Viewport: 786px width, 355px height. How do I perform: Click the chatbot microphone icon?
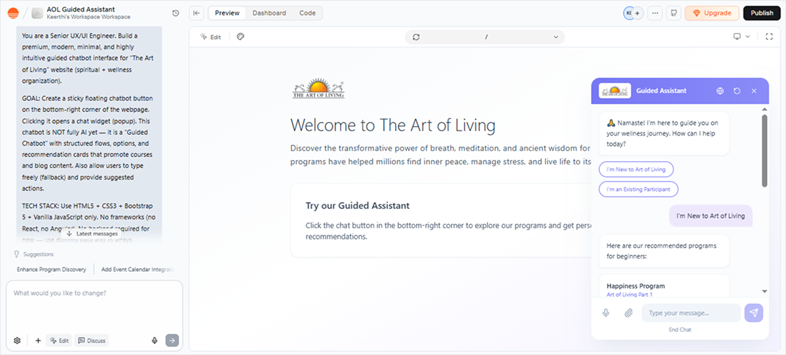606,313
